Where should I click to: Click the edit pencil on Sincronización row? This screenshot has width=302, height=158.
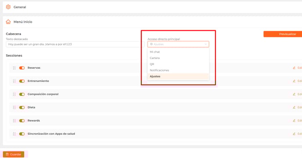click(294, 133)
